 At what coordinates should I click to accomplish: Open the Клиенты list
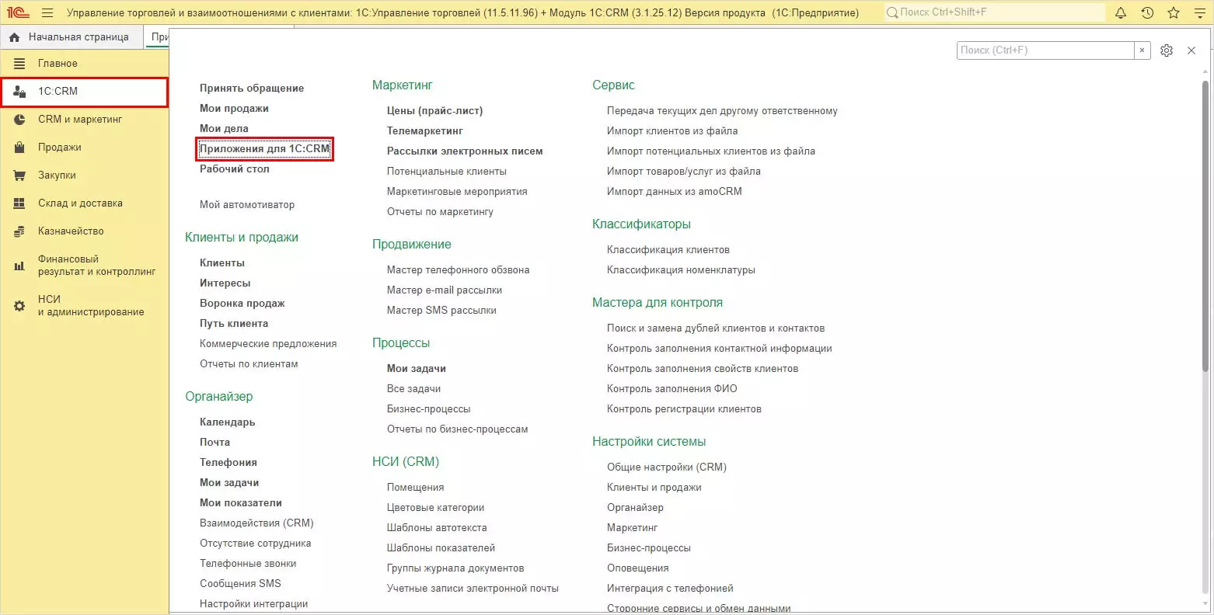click(222, 263)
